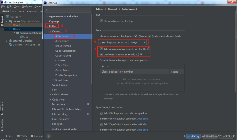Screen dimensions: 237x140
Task: Toggle Add unambiguous imports on the fly
Action: (x=101, y=49)
